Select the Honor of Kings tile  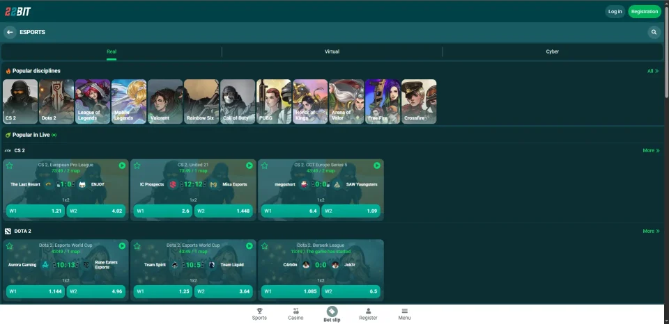tap(310, 102)
